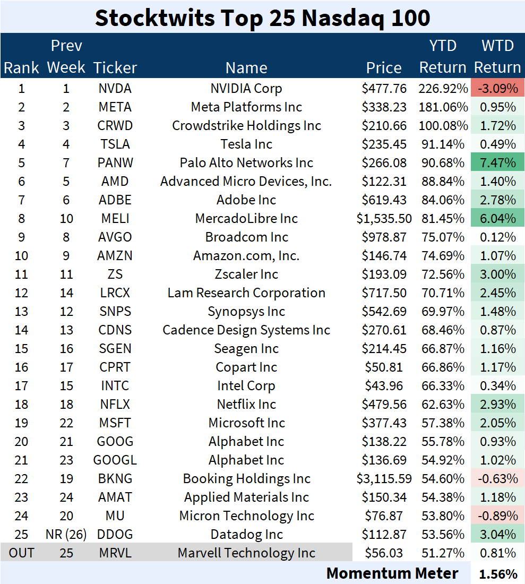
Task: Select the 'NVIDIA Corp' name cell
Action: click(x=246, y=89)
